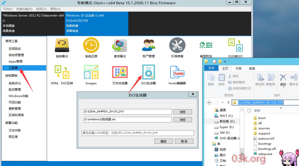Click 浏览 beside the output ISO path
The height and width of the screenshot is (166, 299).
coord(182,120)
